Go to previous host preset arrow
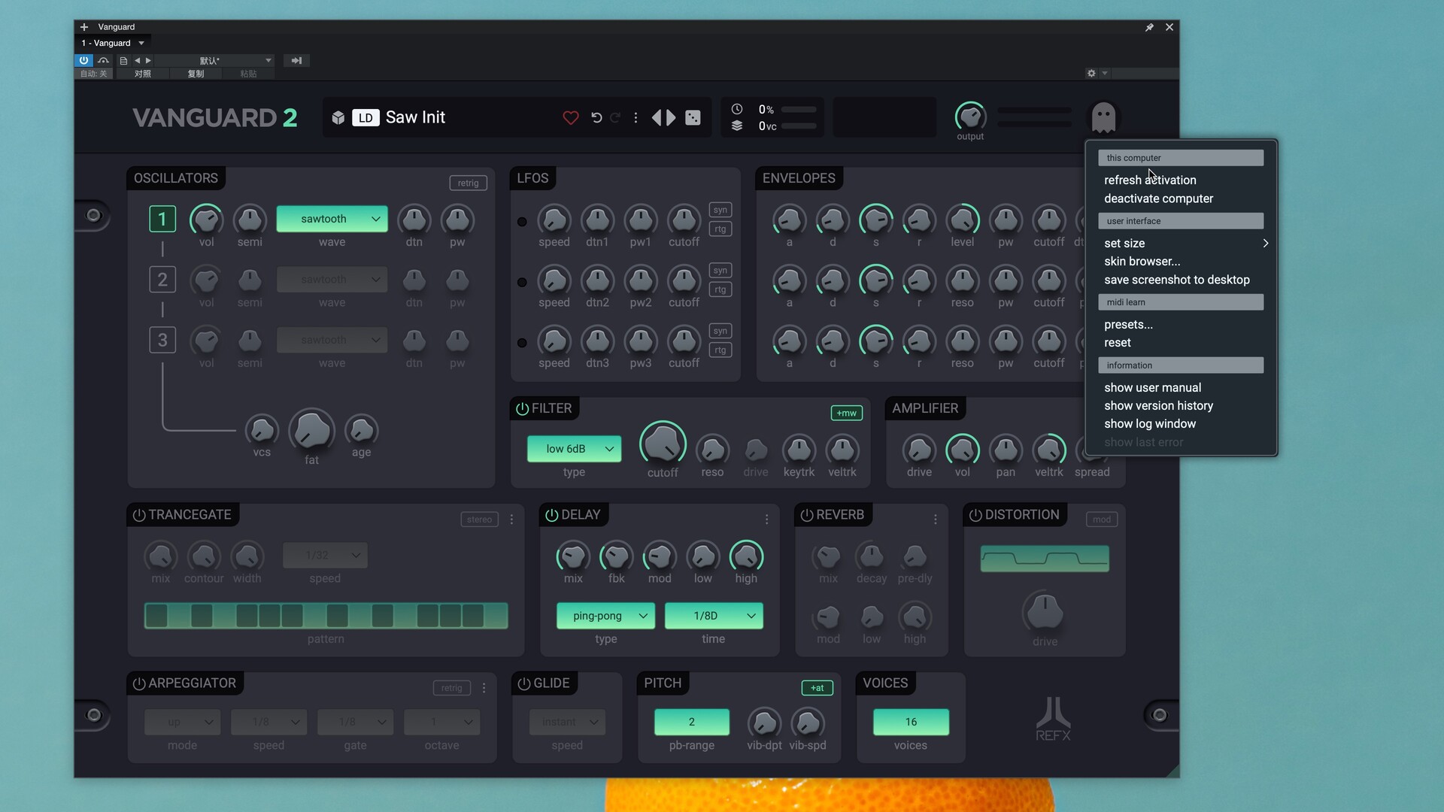 [137, 60]
